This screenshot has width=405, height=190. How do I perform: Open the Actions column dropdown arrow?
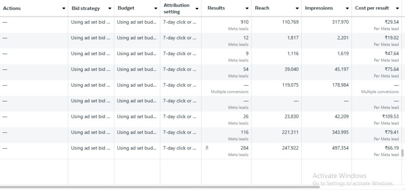pos(64,8)
